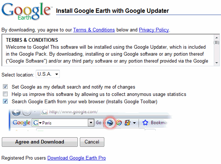The height and width of the screenshot is (164, 221).
Task: Open the dropdown arrow before the Bookmarks star
Action: pos(135,123)
